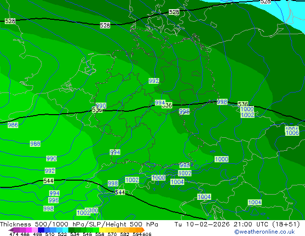Select the 546 value under the color scale
305x236 pixels.
[x=87, y=234]
